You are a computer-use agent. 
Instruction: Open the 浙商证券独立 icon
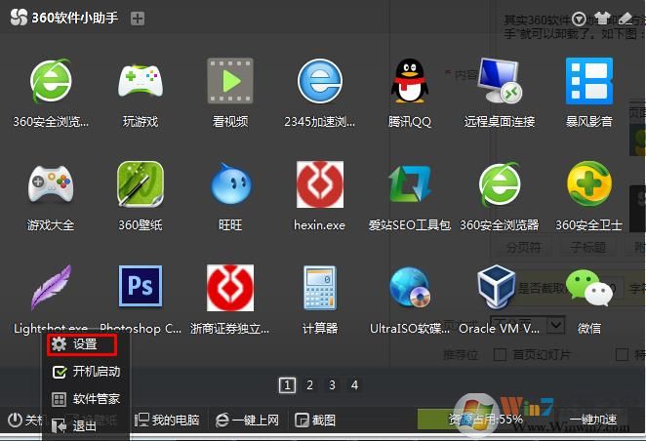click(x=230, y=288)
